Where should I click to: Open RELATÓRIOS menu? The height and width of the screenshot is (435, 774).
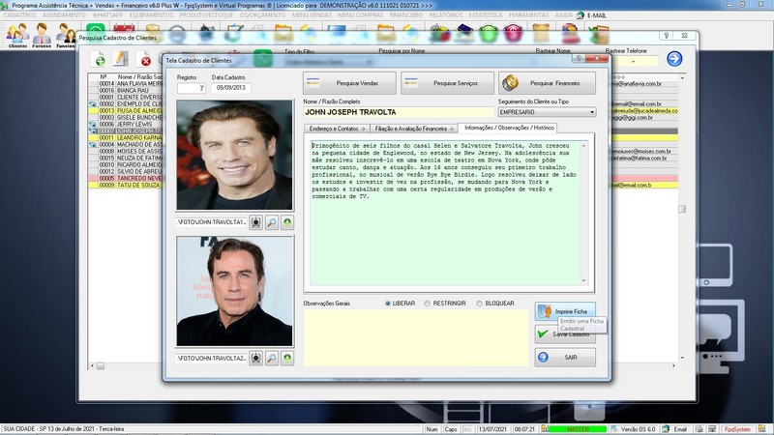tap(446, 15)
